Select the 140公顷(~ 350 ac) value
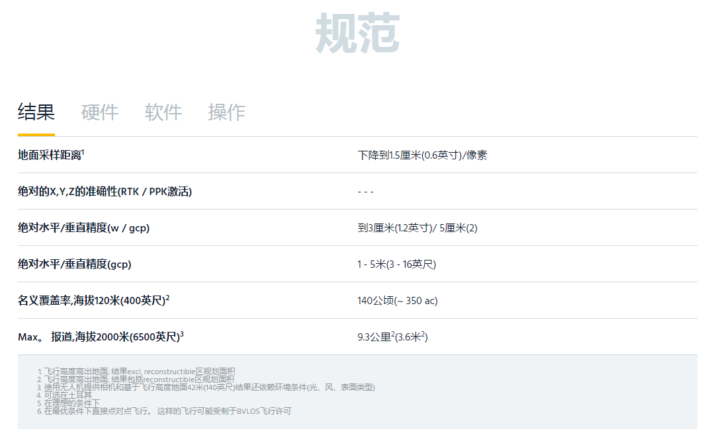Image resolution: width=708 pixels, height=439 pixels. tap(397, 301)
